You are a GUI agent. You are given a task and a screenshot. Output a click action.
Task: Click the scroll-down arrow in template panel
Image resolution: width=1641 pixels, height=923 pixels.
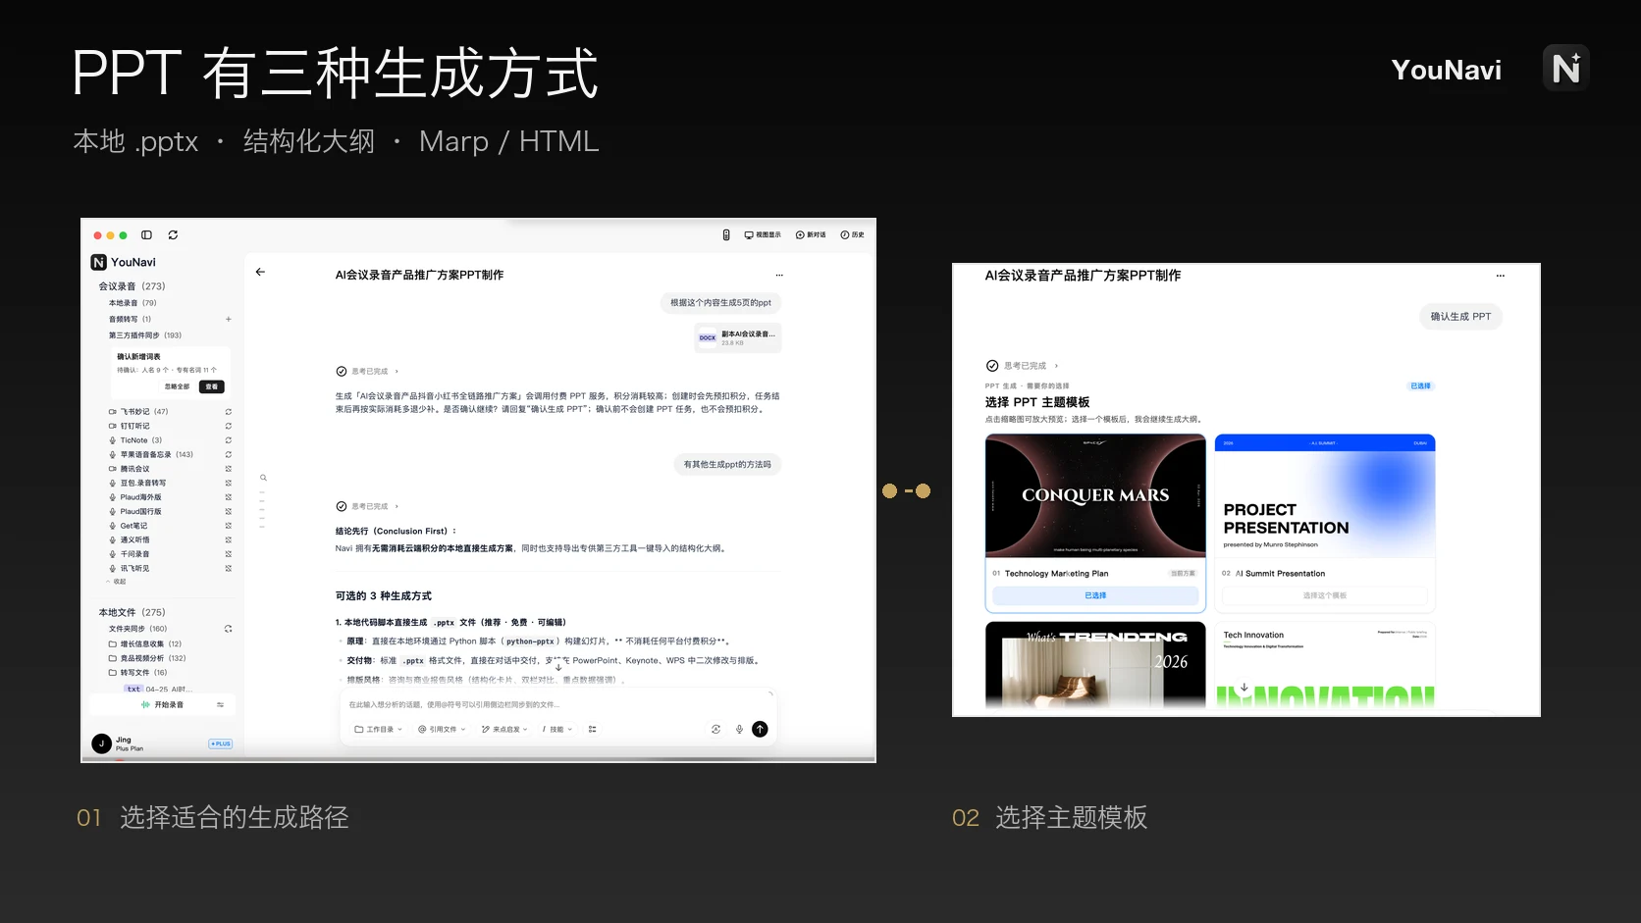click(1244, 688)
